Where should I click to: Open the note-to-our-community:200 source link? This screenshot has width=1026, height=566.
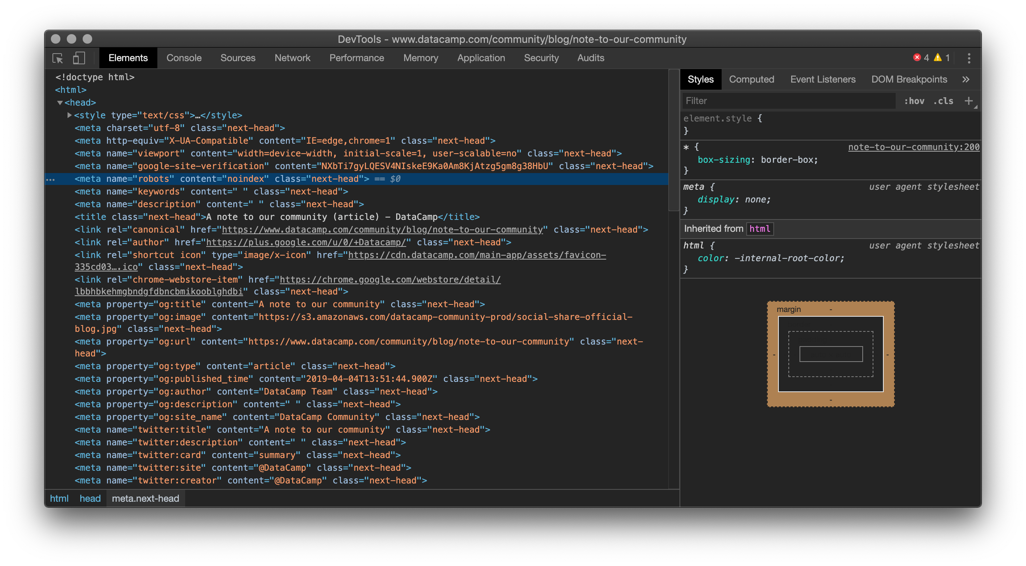click(x=913, y=147)
